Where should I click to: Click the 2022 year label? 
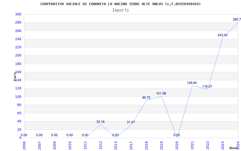tap(208, 145)
